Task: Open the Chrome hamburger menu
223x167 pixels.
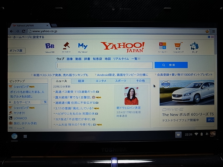Action: pyautogui.click(x=214, y=31)
